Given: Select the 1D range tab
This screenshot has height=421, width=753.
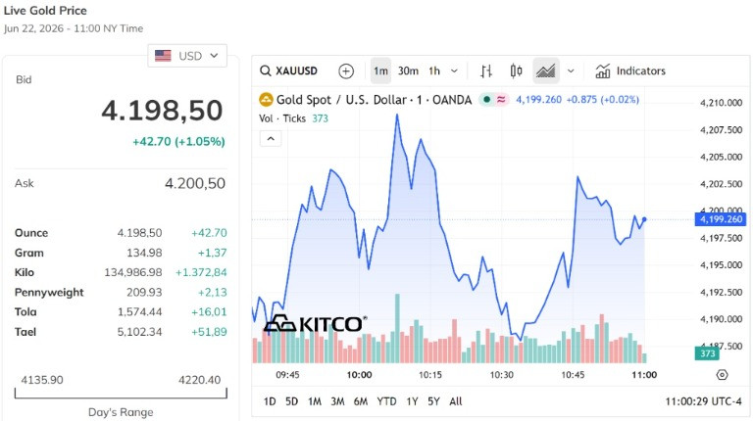Looking at the screenshot, I should [x=270, y=401].
